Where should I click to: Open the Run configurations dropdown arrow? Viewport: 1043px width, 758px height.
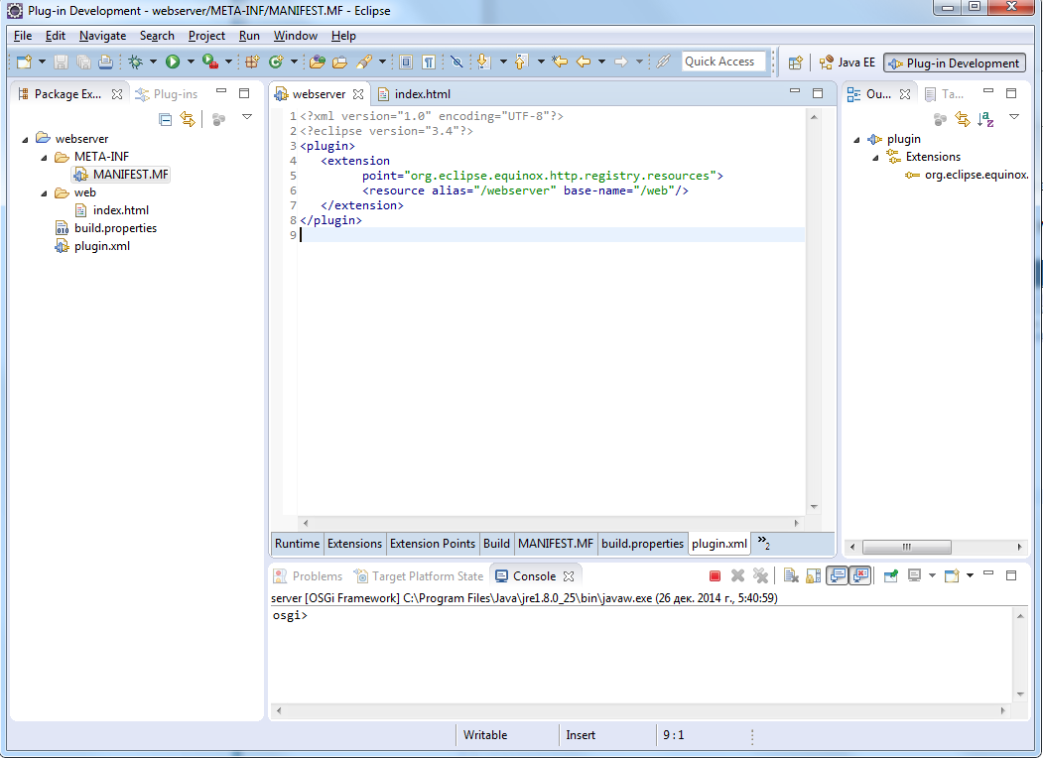(191, 62)
